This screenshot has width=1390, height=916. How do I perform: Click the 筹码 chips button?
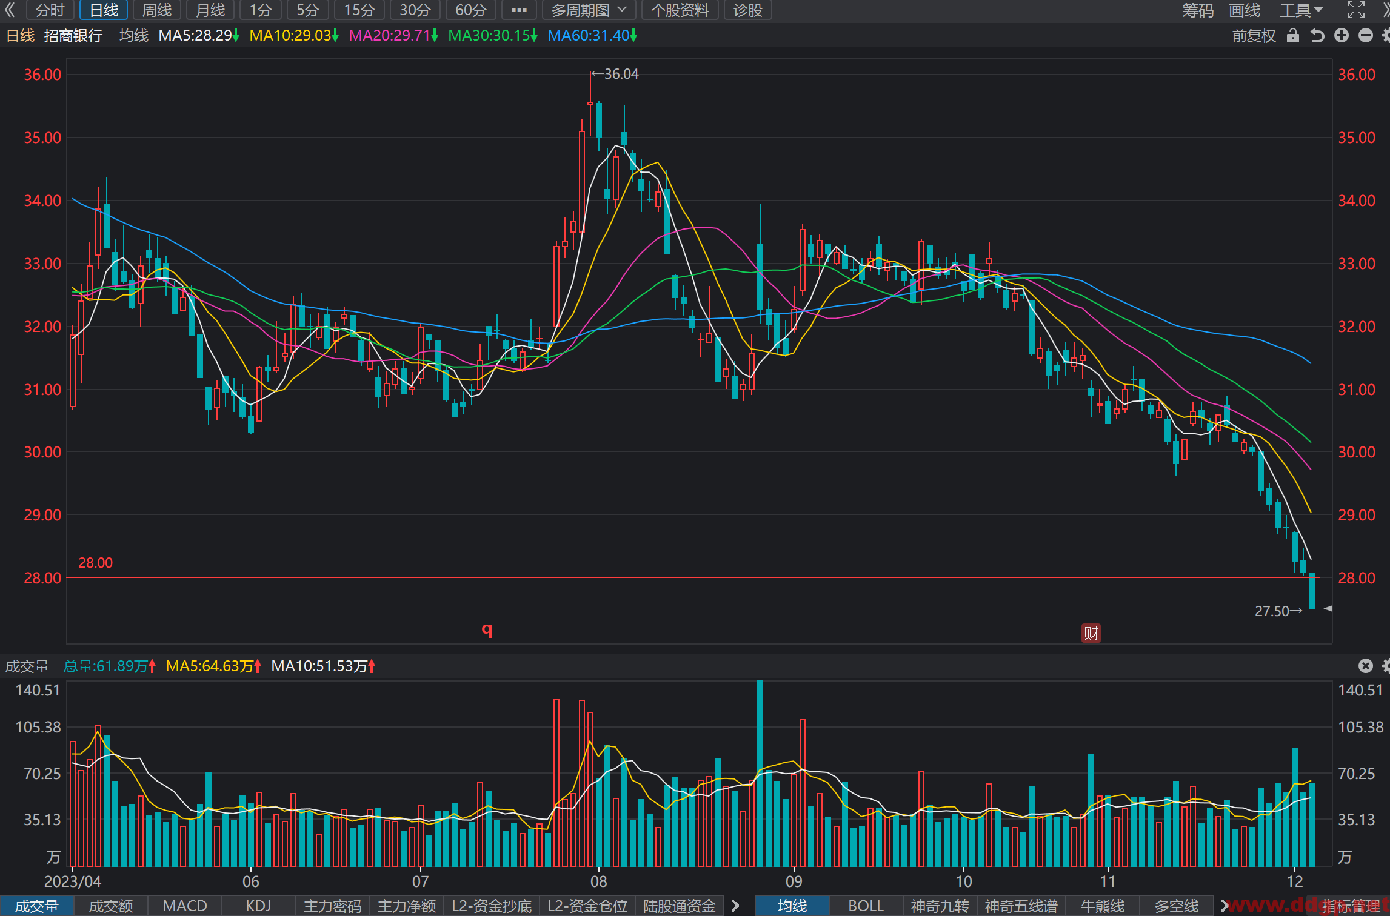tap(1198, 10)
